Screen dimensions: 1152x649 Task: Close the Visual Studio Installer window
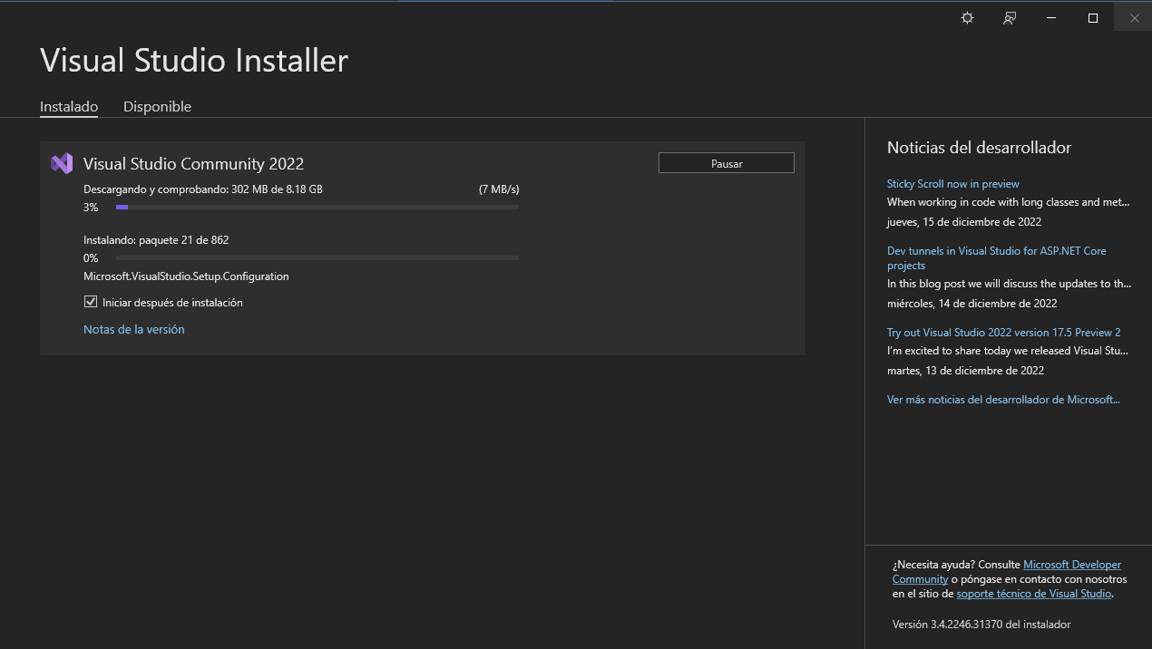(1134, 18)
